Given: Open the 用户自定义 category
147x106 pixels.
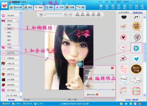Looking at the screenshot, I should 10,90.
